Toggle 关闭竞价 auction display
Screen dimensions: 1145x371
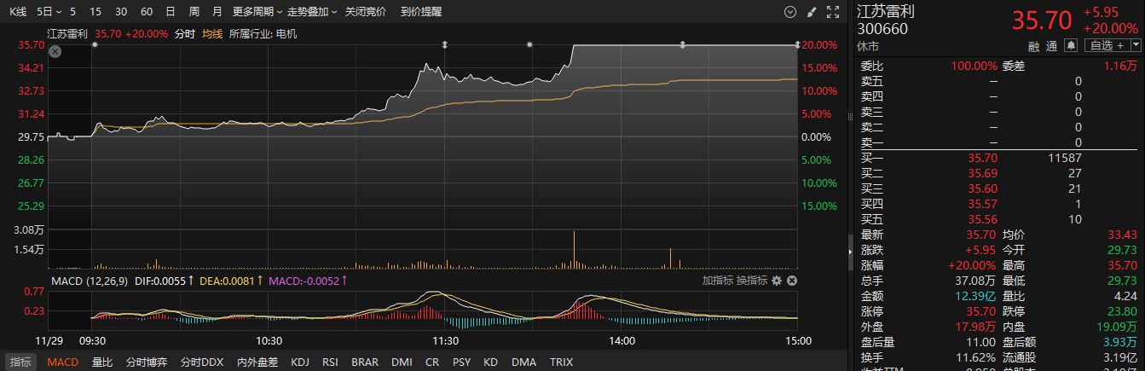point(365,12)
